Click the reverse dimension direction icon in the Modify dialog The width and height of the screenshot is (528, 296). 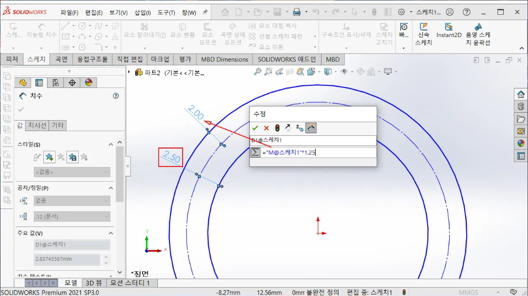click(288, 127)
